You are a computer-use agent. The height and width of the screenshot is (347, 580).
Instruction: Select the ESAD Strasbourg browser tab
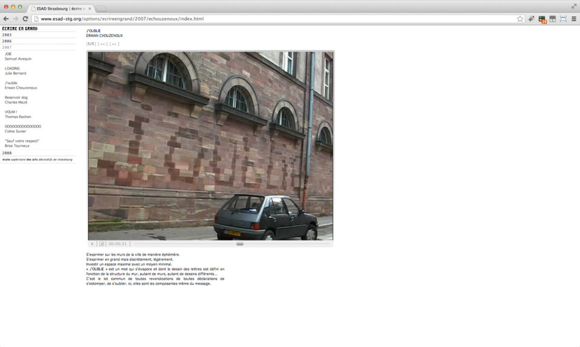pos(62,8)
